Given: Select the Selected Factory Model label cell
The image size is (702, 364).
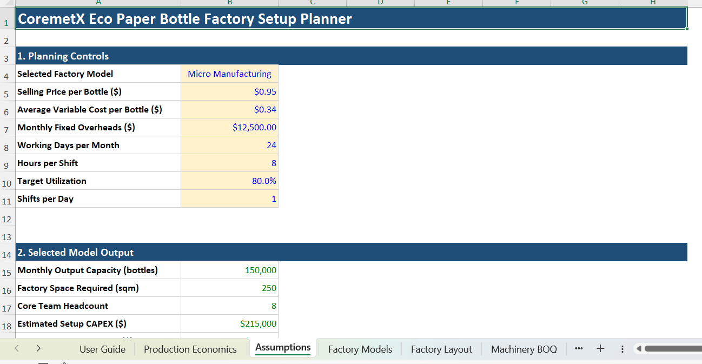Looking at the screenshot, I should tap(98, 74).
